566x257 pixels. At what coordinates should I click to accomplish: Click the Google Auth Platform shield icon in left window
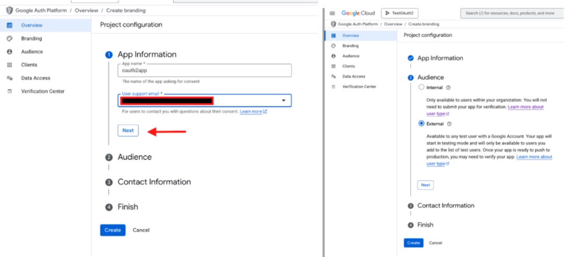coord(9,10)
